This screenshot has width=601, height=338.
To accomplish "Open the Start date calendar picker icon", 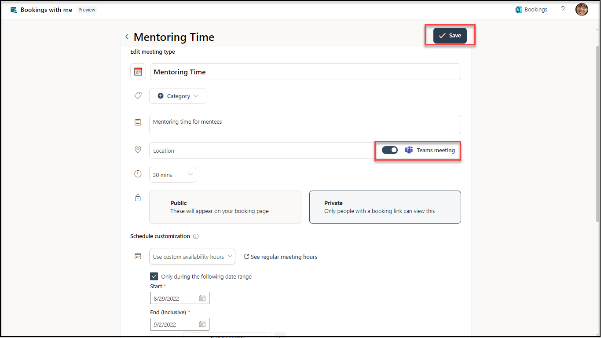I will (202, 298).
